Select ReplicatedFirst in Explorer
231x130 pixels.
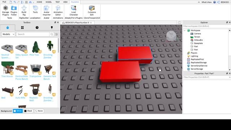tap(197, 59)
